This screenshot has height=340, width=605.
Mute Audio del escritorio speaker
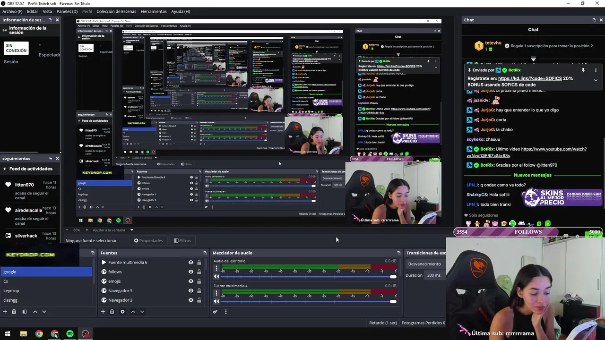[216, 277]
